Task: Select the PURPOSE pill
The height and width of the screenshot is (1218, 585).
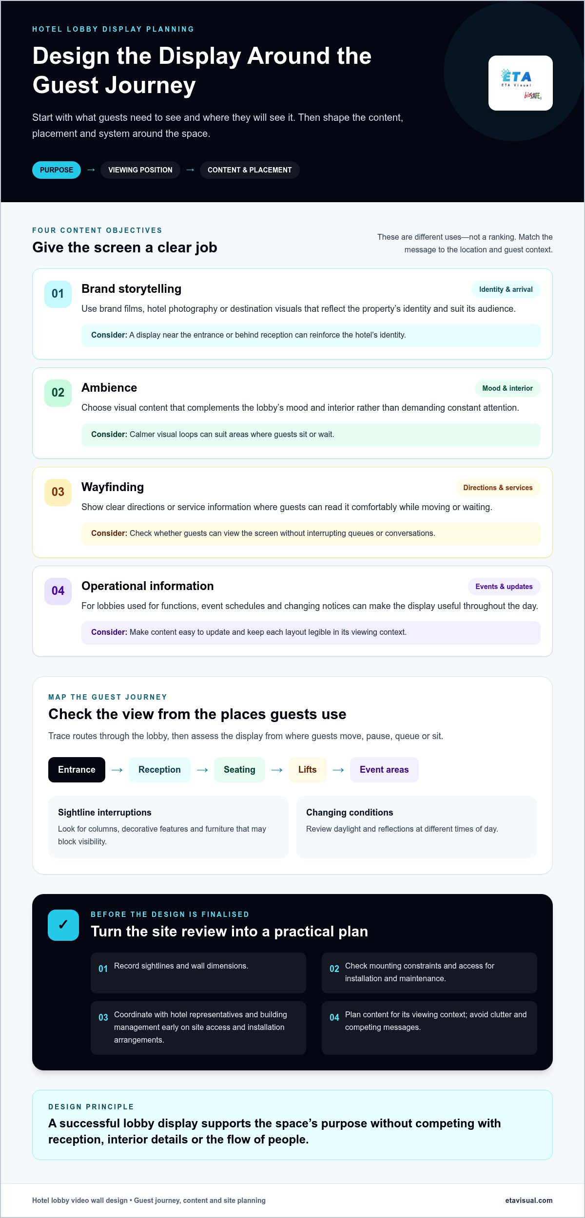Action: [x=57, y=170]
